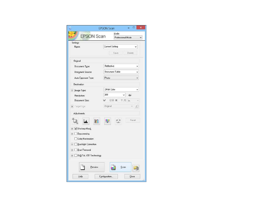Open the Image Type dropdown
This screenshot has width=266, height=206.
121,90
